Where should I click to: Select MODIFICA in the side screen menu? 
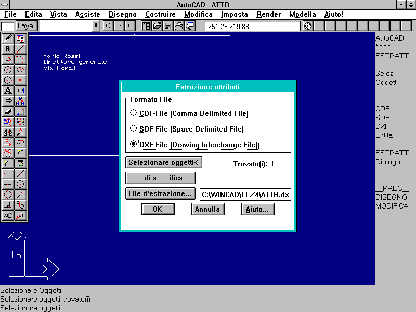[x=392, y=206]
